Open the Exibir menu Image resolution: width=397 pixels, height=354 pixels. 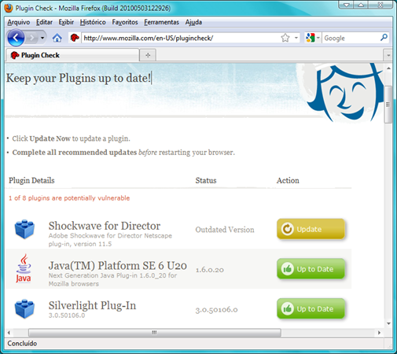point(66,22)
